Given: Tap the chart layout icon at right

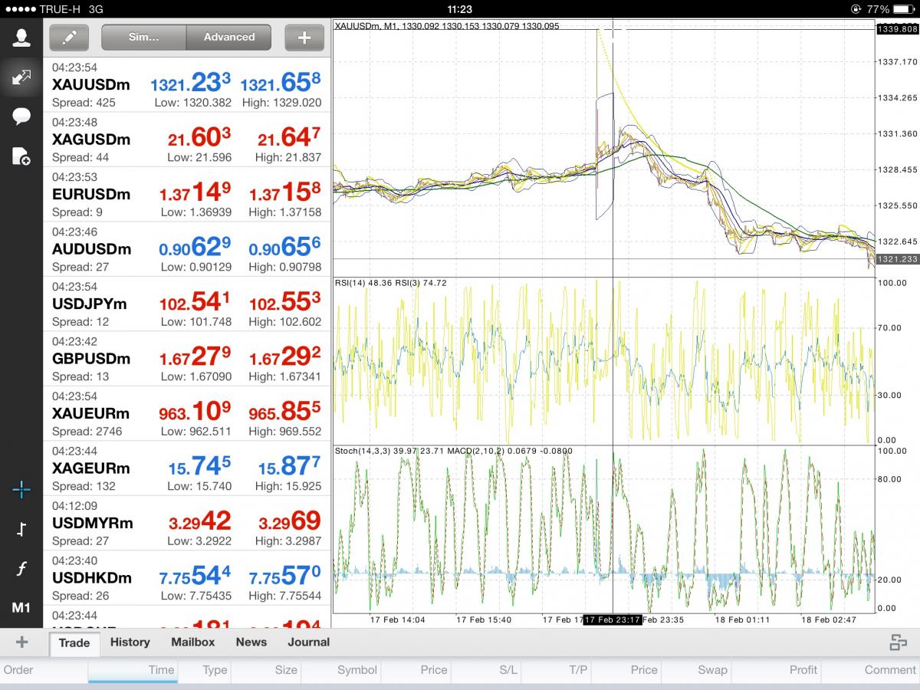Looking at the screenshot, I should click(x=898, y=642).
